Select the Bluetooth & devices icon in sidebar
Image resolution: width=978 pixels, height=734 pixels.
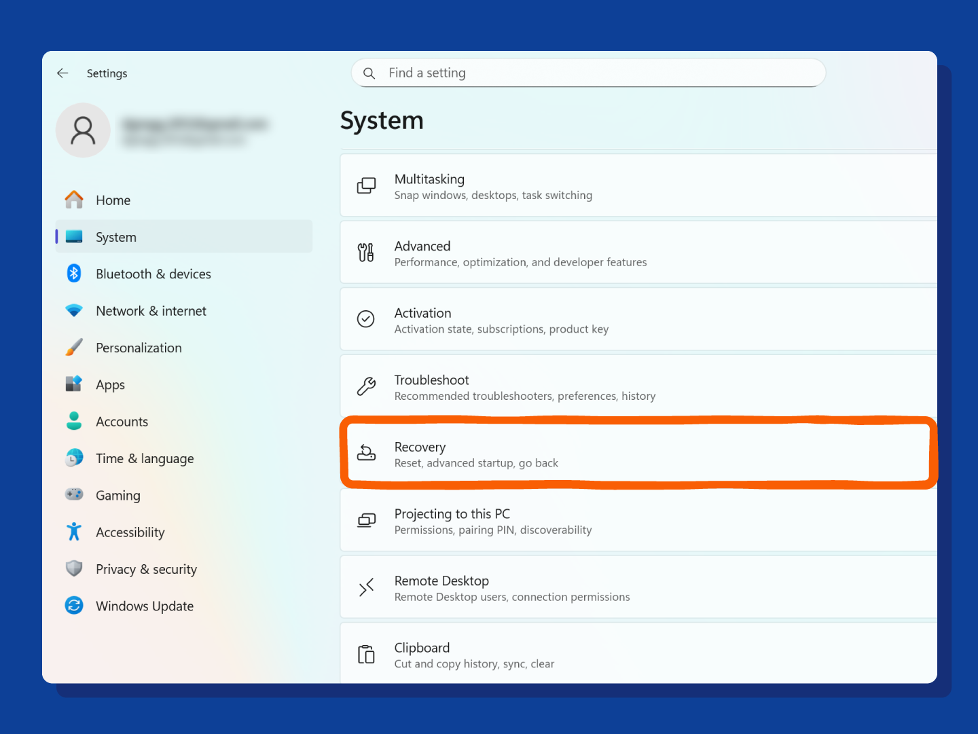(73, 273)
